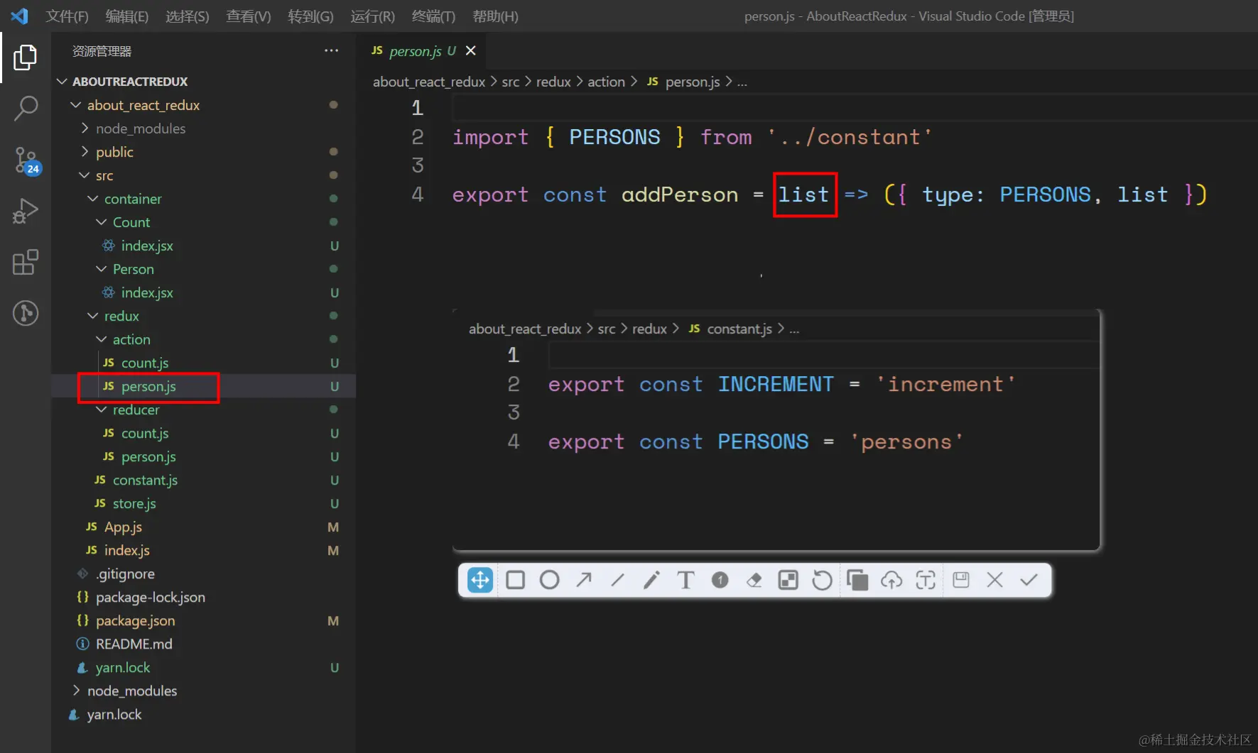Open the 选择(S) menu

188,16
